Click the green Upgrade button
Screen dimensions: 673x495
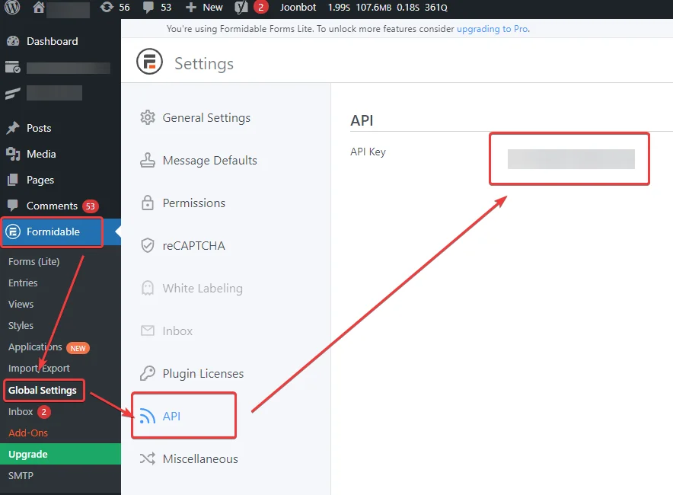pos(60,454)
